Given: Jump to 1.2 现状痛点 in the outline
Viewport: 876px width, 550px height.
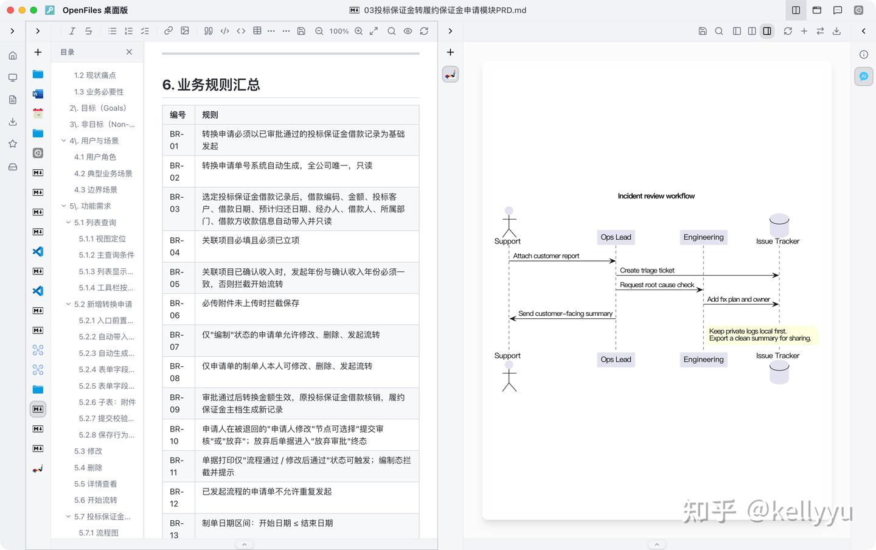Looking at the screenshot, I should pos(95,75).
